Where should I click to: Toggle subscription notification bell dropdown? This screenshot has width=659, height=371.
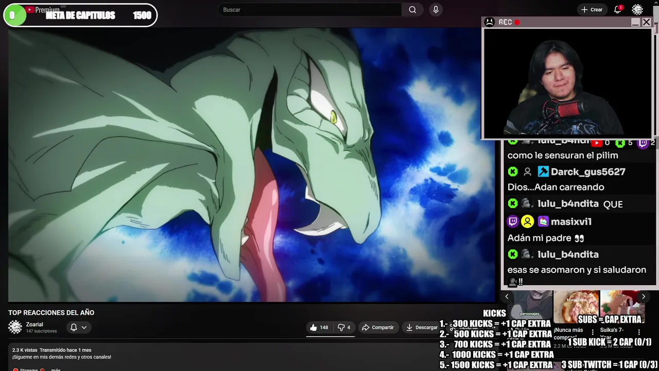pyautogui.click(x=78, y=327)
